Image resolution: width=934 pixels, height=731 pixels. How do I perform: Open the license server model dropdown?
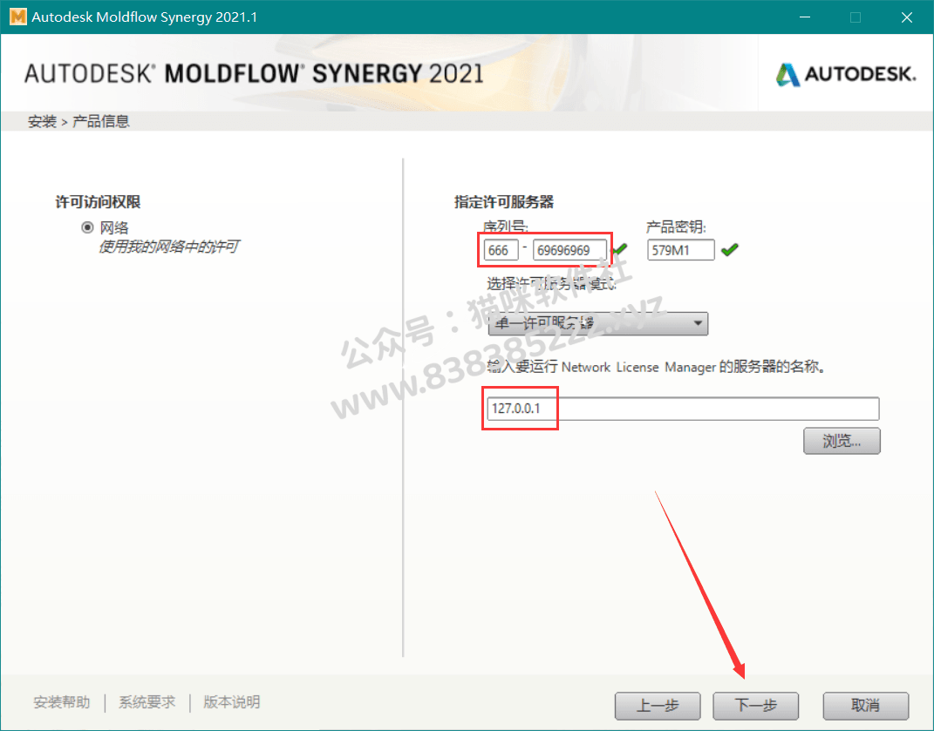(x=597, y=324)
